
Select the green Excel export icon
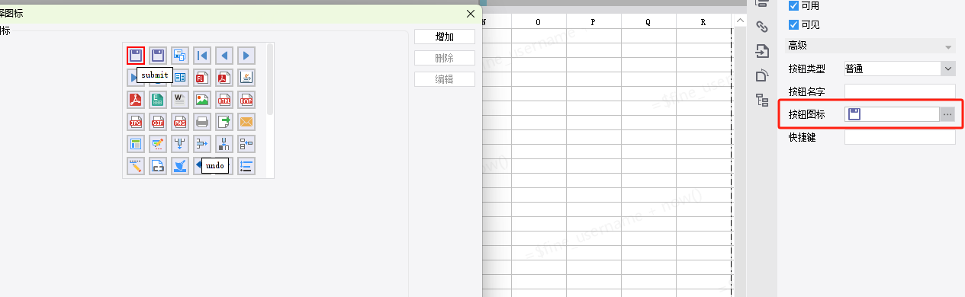(158, 99)
